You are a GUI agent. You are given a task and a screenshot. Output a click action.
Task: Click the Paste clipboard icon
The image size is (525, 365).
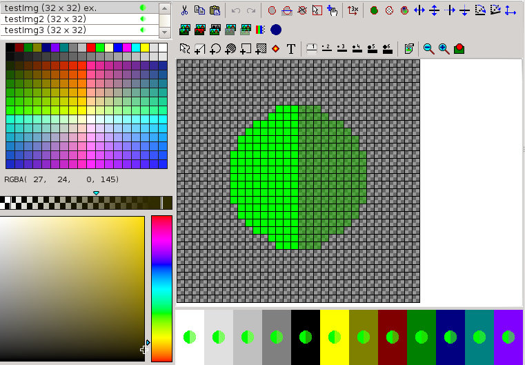pyautogui.click(x=215, y=10)
